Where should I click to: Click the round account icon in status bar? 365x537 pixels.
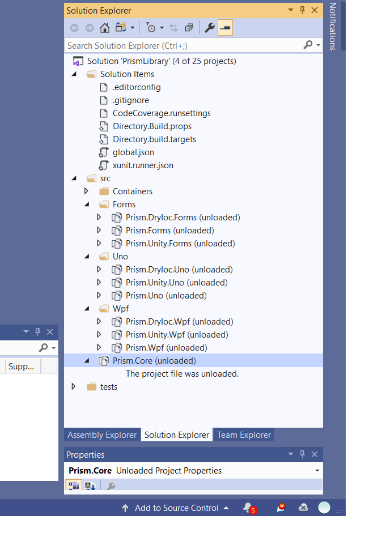(324, 508)
